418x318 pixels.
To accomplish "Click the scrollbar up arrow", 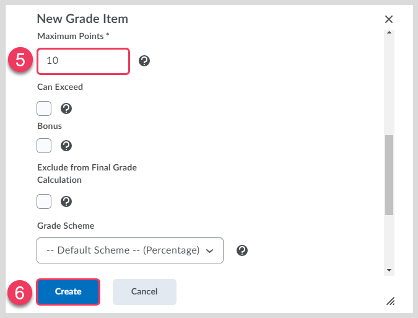I will pos(389,32).
